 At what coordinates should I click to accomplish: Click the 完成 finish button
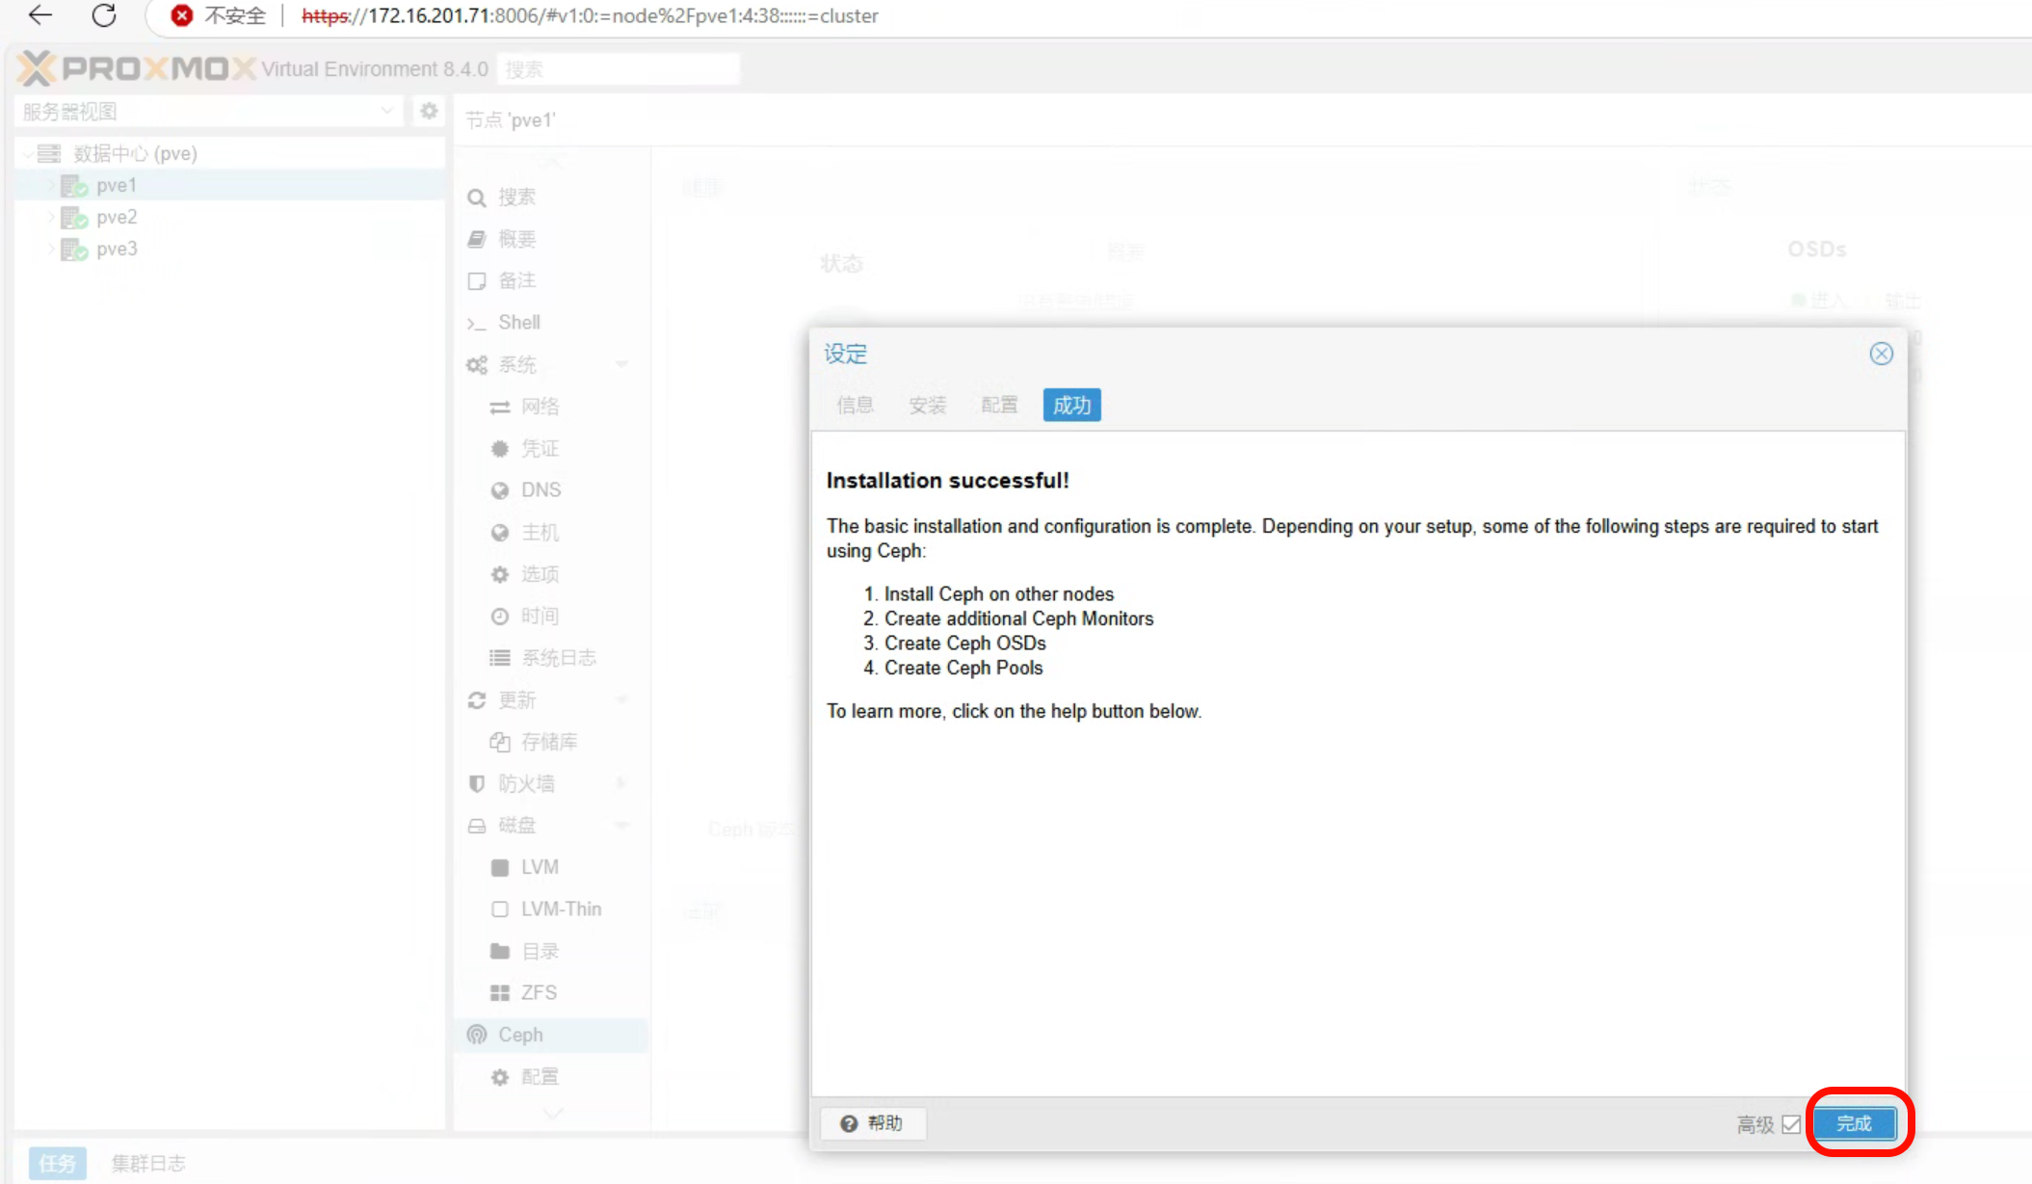(x=1854, y=1123)
